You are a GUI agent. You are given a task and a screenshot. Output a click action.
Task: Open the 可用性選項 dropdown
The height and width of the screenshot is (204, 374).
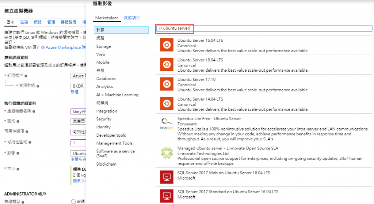(79, 132)
